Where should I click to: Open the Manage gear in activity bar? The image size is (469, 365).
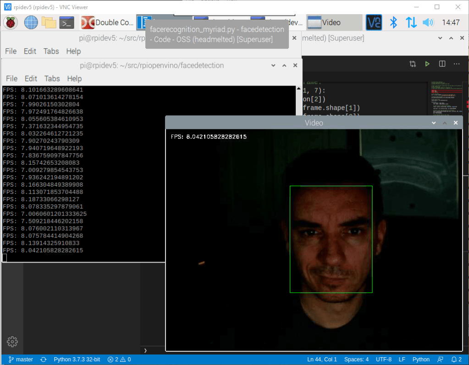pyautogui.click(x=12, y=341)
